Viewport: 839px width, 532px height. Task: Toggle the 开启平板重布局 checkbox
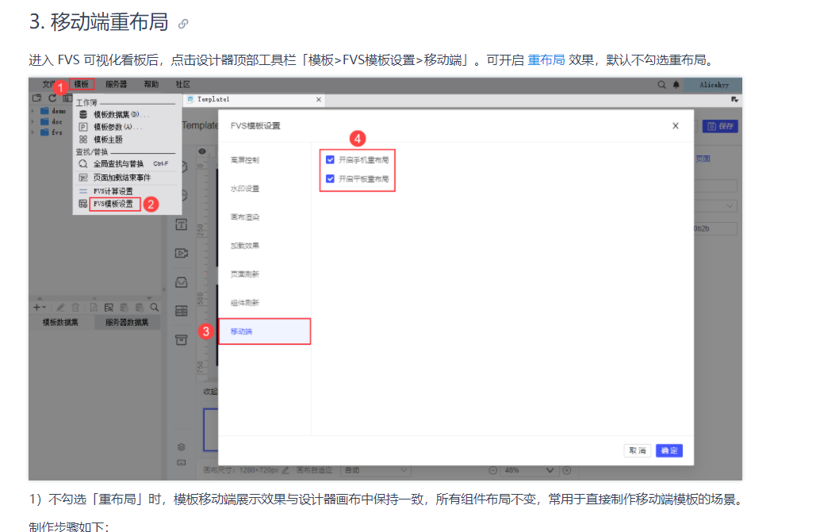[330, 178]
